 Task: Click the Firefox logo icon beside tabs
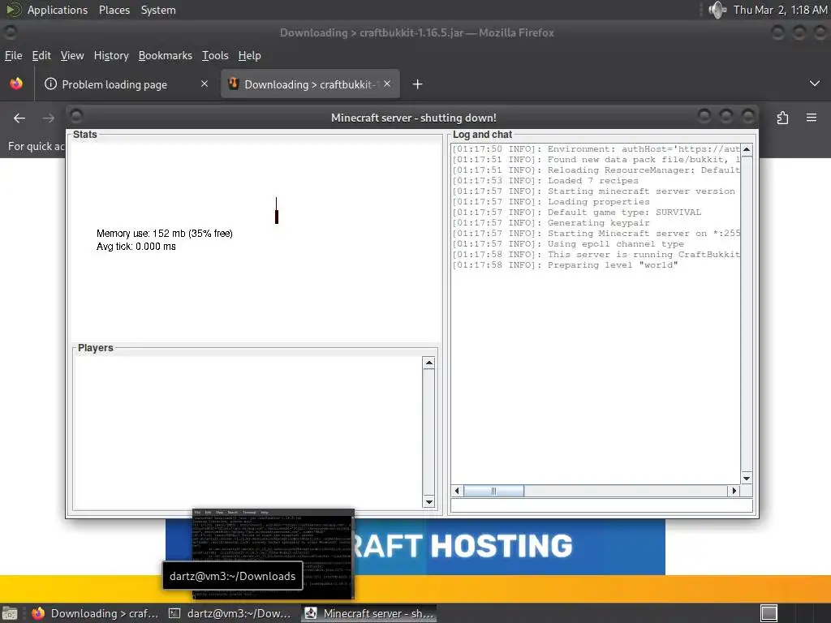coord(16,84)
